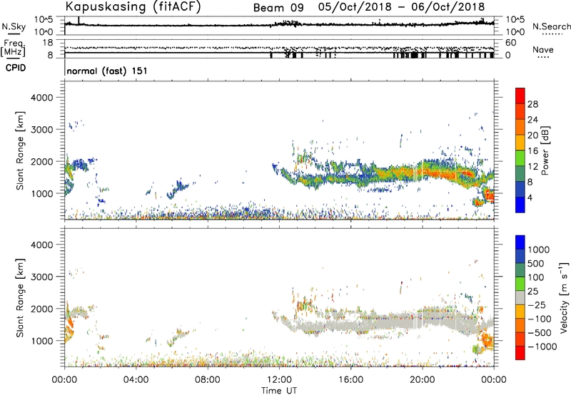571x395 pixels.
Task: Click the '60' Nave axis value
Action: point(510,43)
